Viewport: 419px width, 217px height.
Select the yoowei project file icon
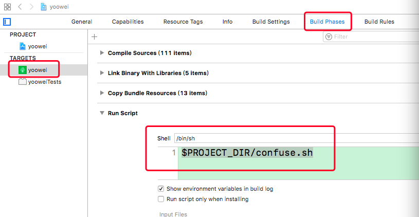click(x=23, y=46)
